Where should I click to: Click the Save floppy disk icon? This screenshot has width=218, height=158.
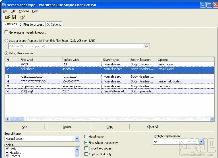14,17
